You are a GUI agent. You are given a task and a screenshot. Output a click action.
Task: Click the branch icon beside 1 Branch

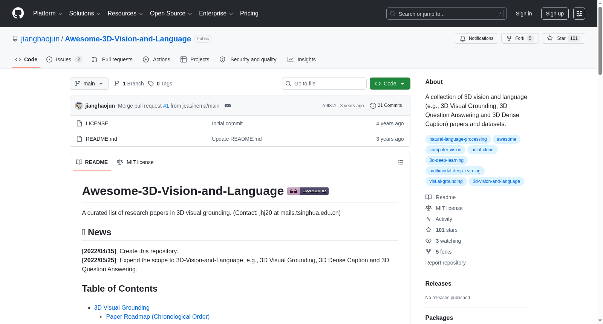click(x=117, y=84)
